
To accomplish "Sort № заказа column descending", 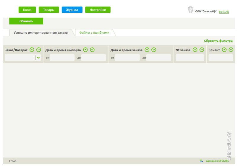I will [202, 50].
